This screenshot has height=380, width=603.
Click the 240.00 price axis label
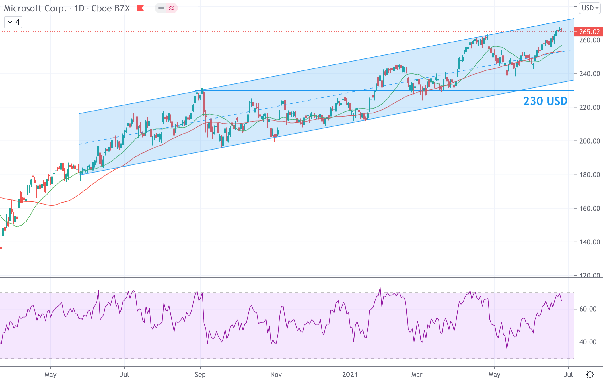pyautogui.click(x=590, y=74)
